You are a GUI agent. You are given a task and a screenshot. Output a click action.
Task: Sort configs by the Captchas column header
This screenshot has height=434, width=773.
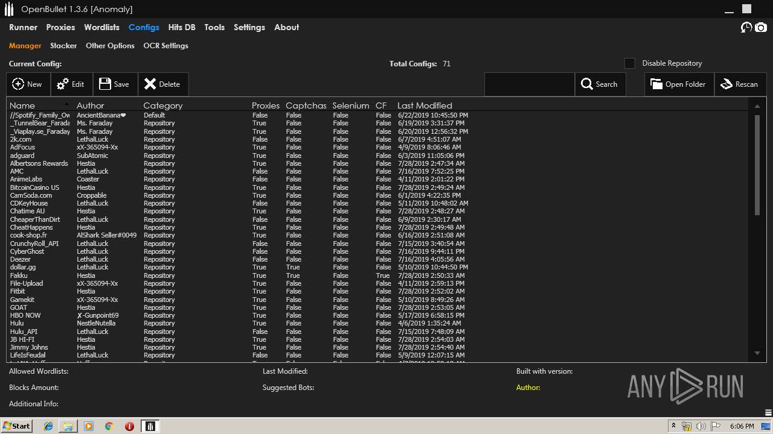click(x=306, y=105)
